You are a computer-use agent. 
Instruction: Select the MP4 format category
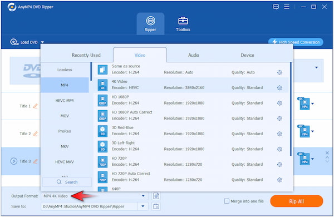[x=65, y=85]
